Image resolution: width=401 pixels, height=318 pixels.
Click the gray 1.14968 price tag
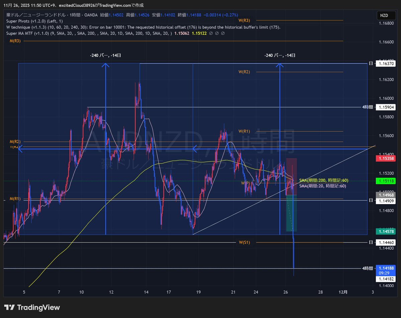(386, 195)
